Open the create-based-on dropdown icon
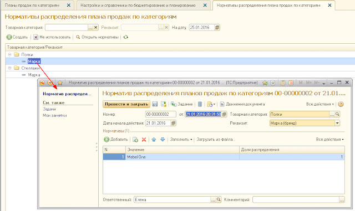 (211, 104)
